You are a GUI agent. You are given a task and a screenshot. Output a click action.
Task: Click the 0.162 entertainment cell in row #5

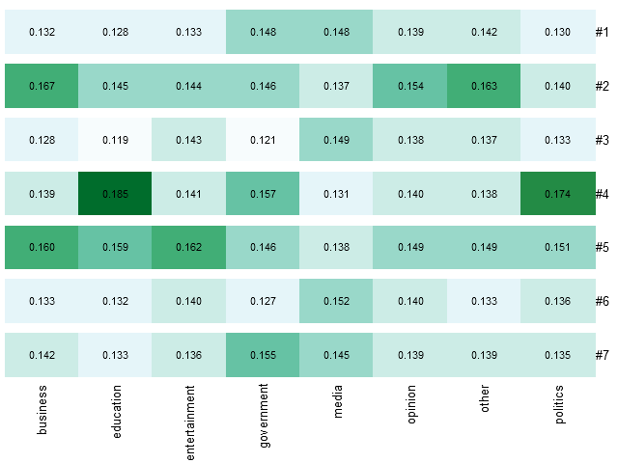(189, 248)
